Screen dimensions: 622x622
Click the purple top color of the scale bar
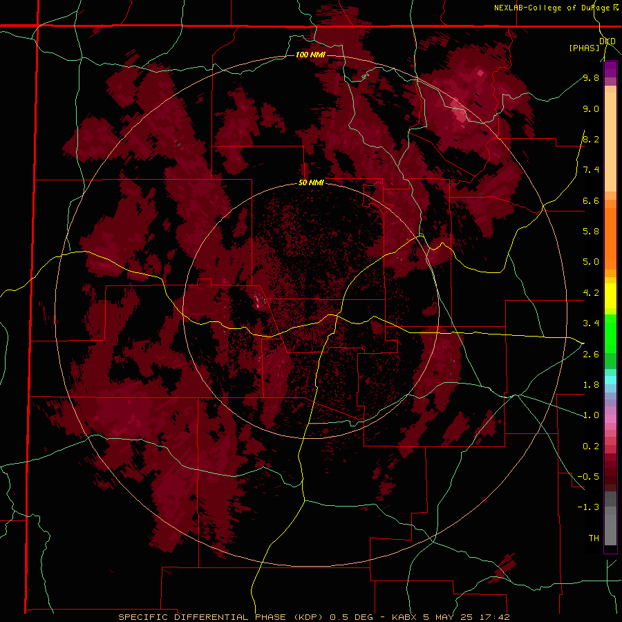coord(610,68)
